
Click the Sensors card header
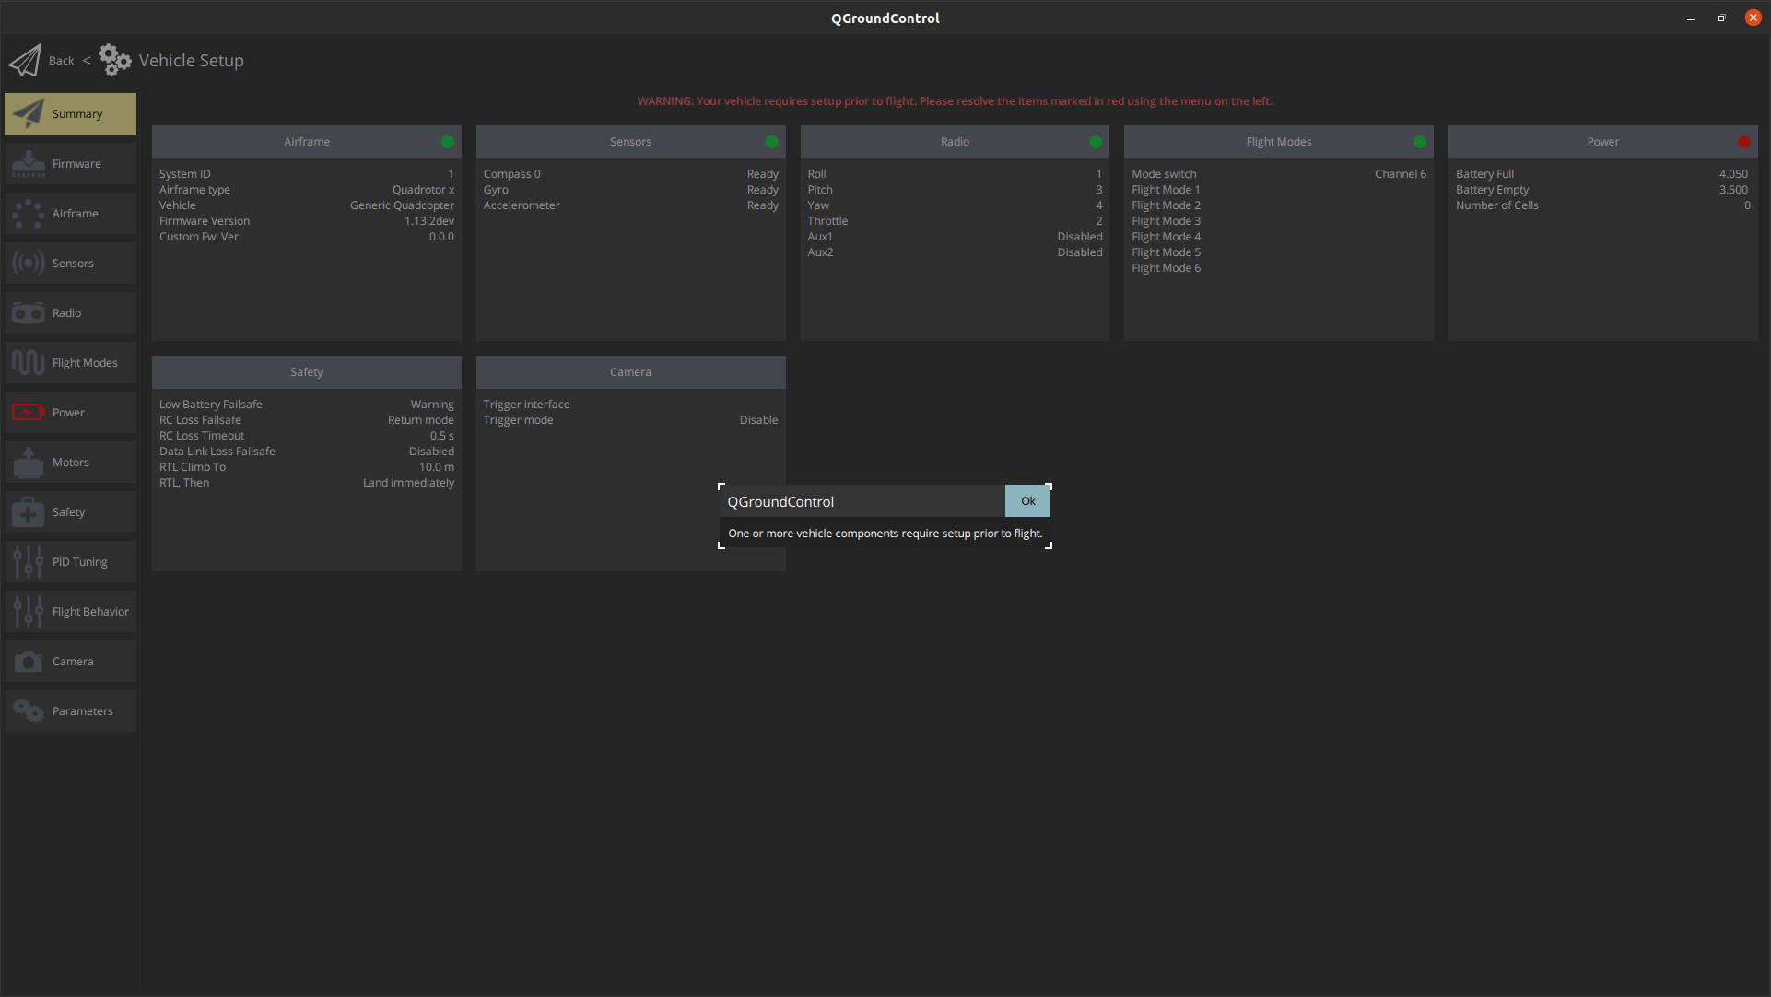631,142
